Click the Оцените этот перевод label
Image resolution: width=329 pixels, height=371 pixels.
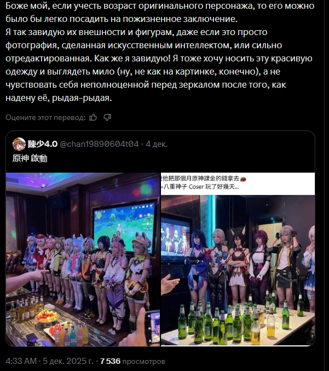coord(45,117)
